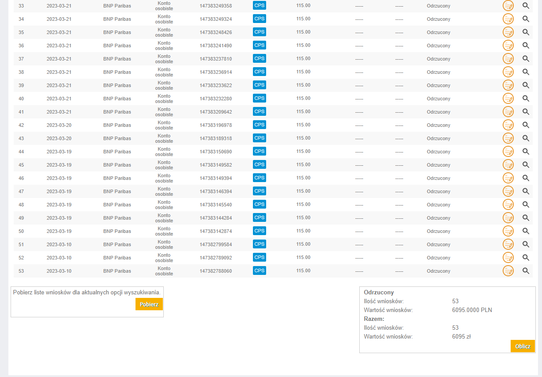Click CPS badge in row 39
542x377 pixels.
(260, 85)
